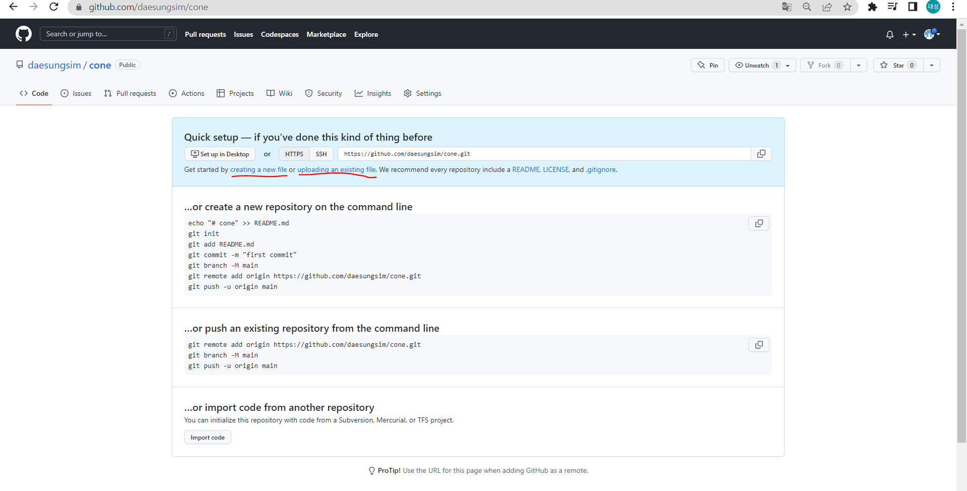Open the daesungsim owner link

54,65
